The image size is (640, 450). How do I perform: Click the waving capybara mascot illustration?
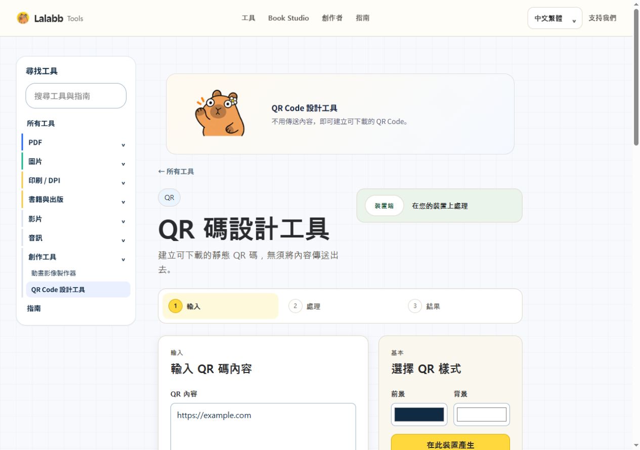pos(219,113)
